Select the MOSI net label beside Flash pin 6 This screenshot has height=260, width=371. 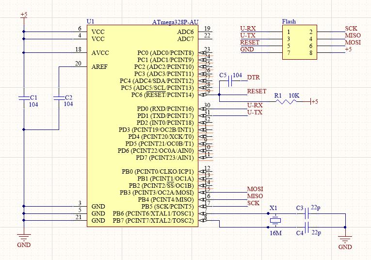[x=353, y=42]
